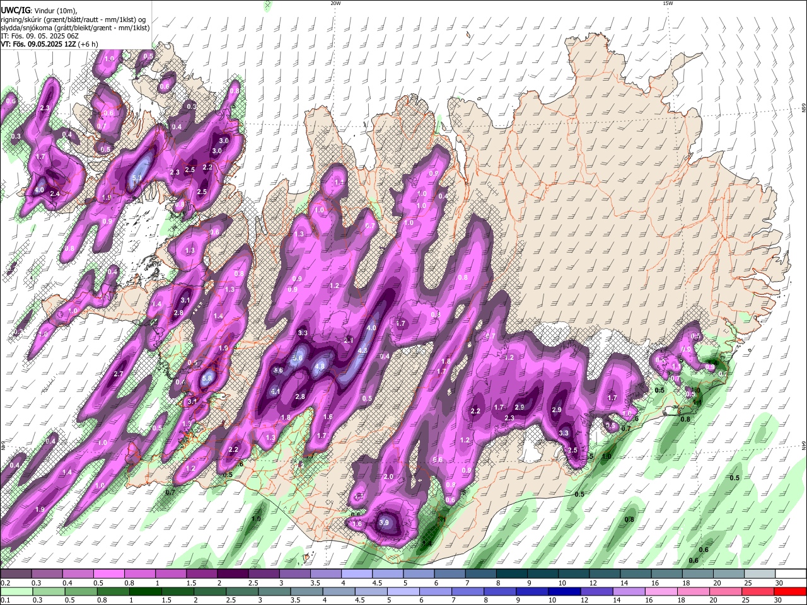Click the 2.0 precipitation value
807x605 pixels.
(x=388, y=477)
